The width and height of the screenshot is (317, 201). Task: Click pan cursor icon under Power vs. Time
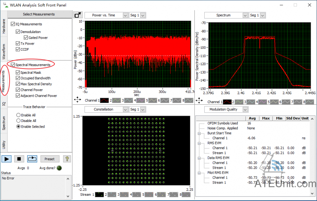coord(77,100)
